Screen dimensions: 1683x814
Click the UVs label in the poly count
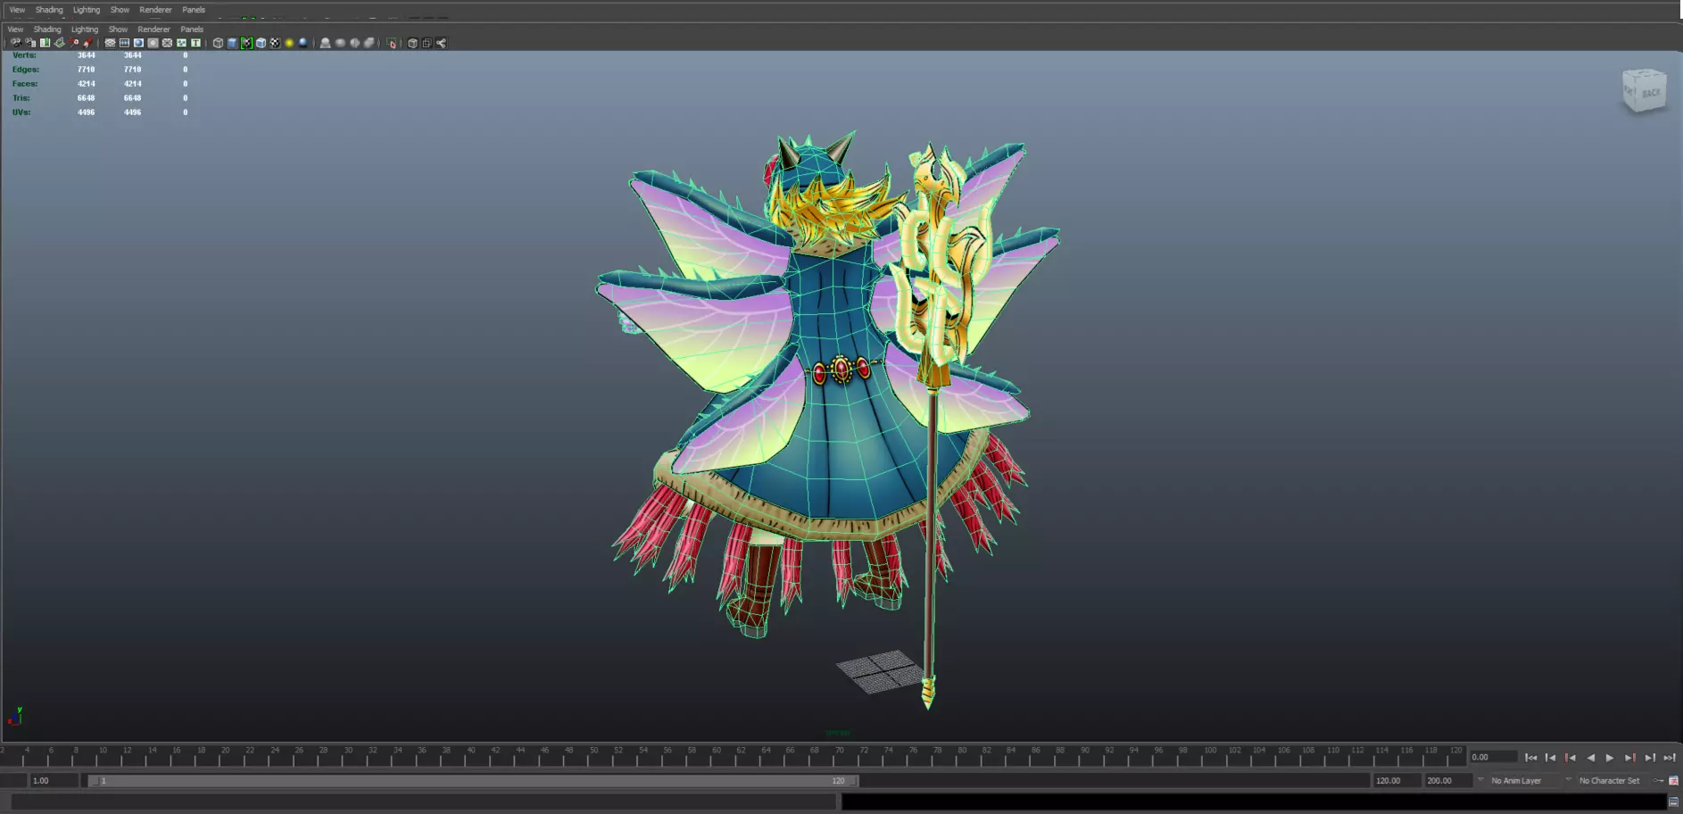[21, 112]
